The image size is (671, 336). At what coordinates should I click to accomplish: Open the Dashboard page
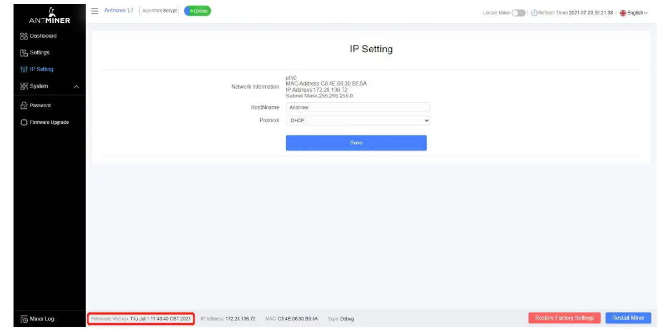[43, 36]
